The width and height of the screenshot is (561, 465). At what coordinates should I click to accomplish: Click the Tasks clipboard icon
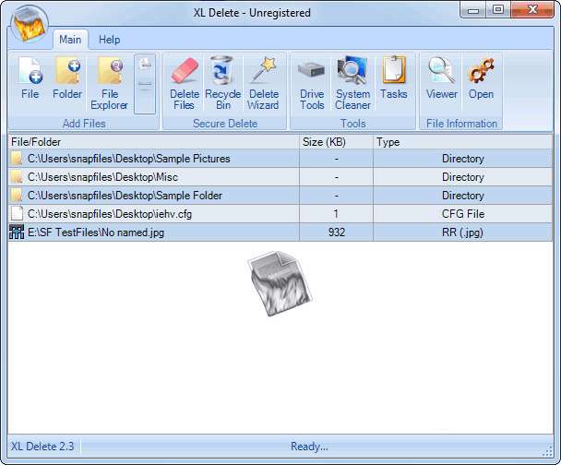click(x=394, y=79)
